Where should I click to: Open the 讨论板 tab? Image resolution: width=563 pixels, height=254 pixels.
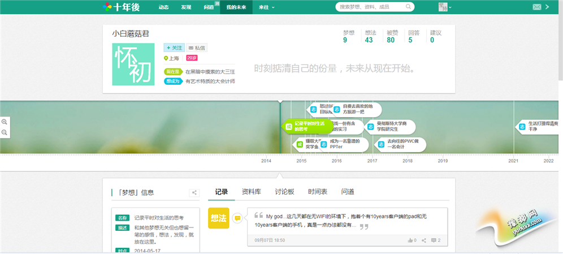[x=284, y=192]
